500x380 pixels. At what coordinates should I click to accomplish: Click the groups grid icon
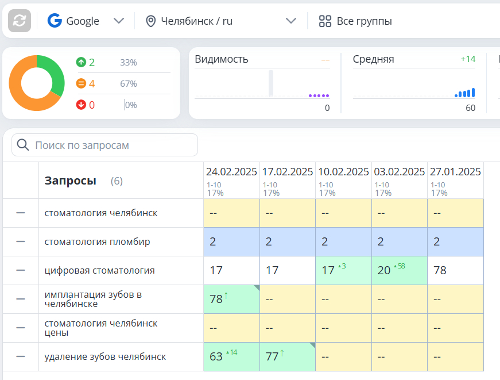click(325, 21)
